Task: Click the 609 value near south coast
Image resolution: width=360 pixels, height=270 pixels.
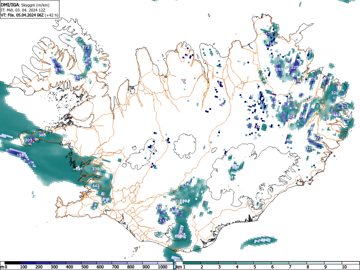Action: (x=178, y=236)
